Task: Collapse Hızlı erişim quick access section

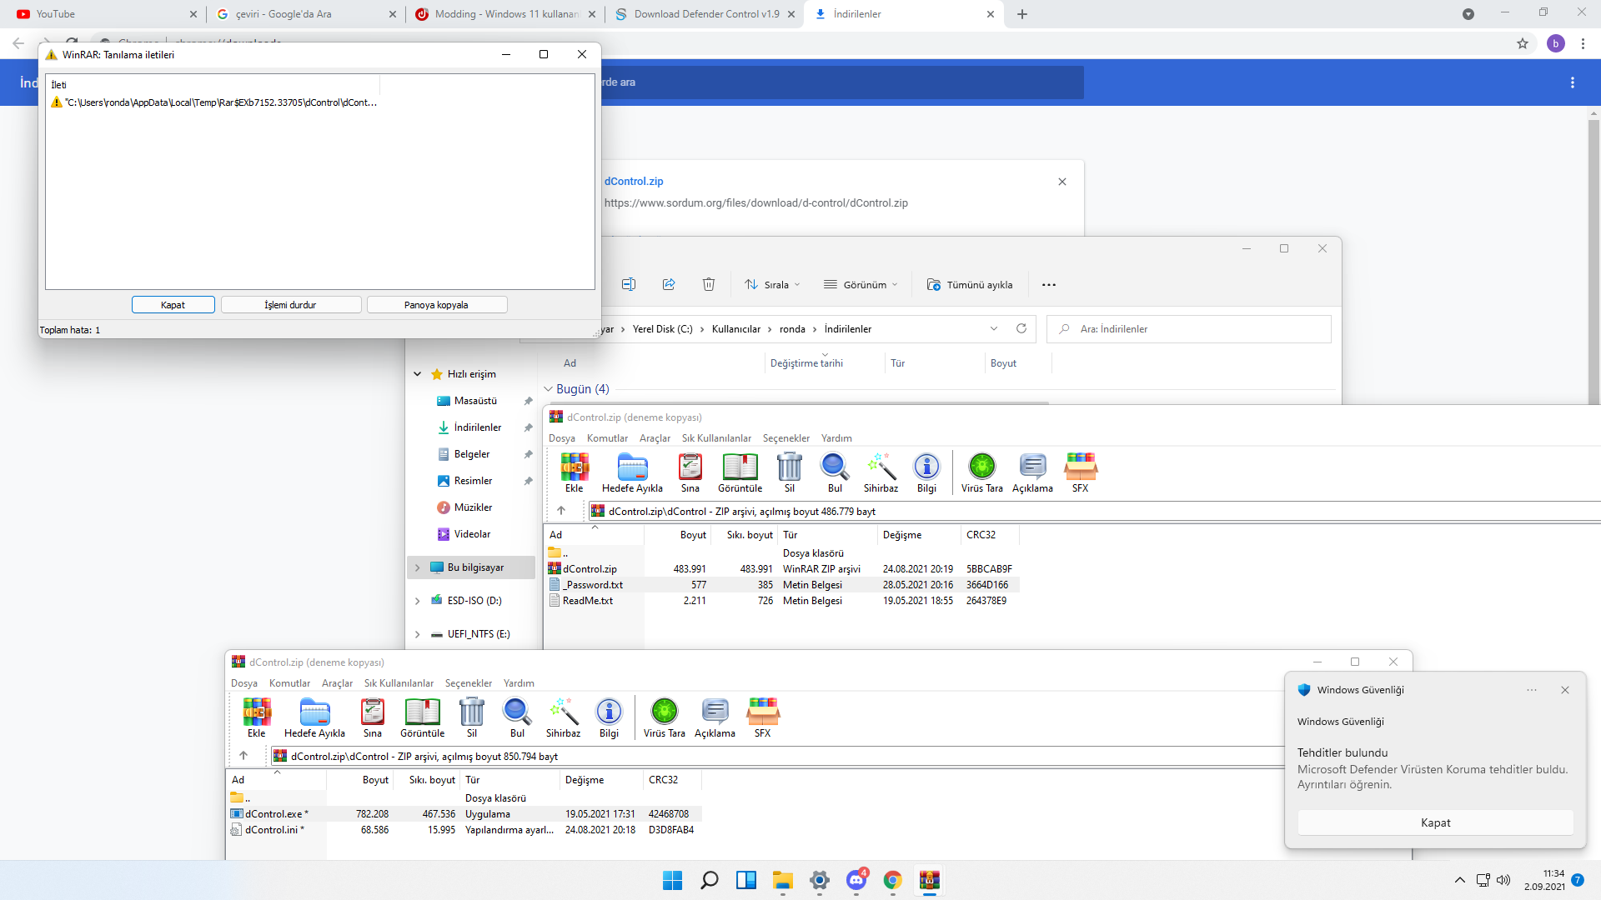Action: coord(418,374)
